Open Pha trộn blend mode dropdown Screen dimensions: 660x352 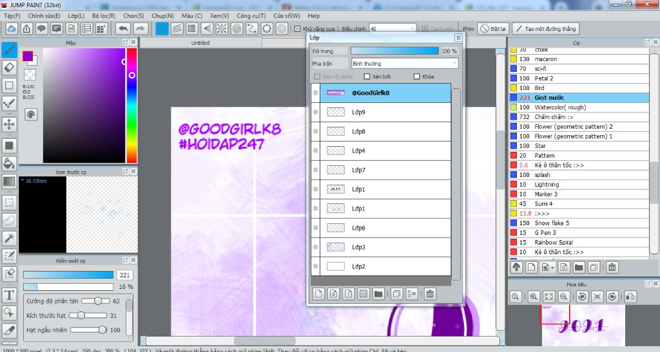tap(405, 64)
